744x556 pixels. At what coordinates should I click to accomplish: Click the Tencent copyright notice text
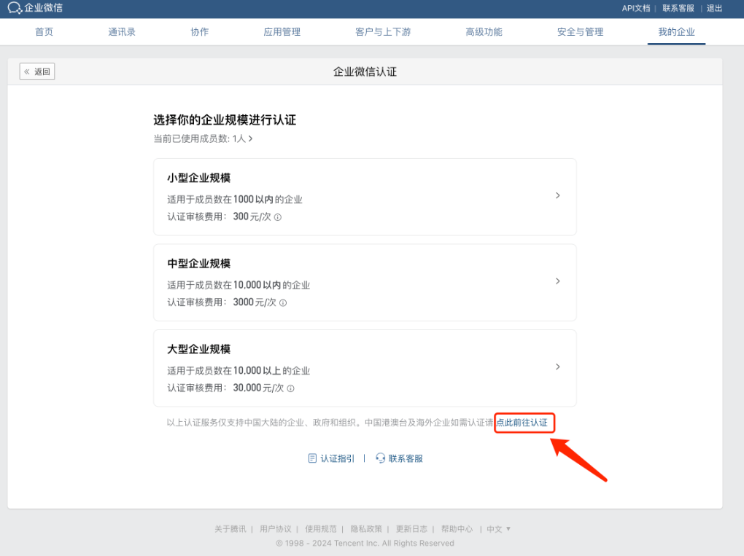tap(365, 543)
